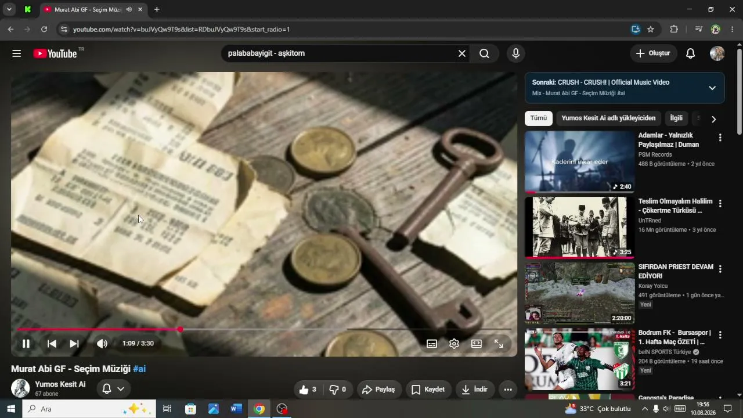The image size is (743, 418).
Task: Open the SIFIRDAN PRIEST DEVAM EDİYOR thumbnail
Action: [579, 293]
